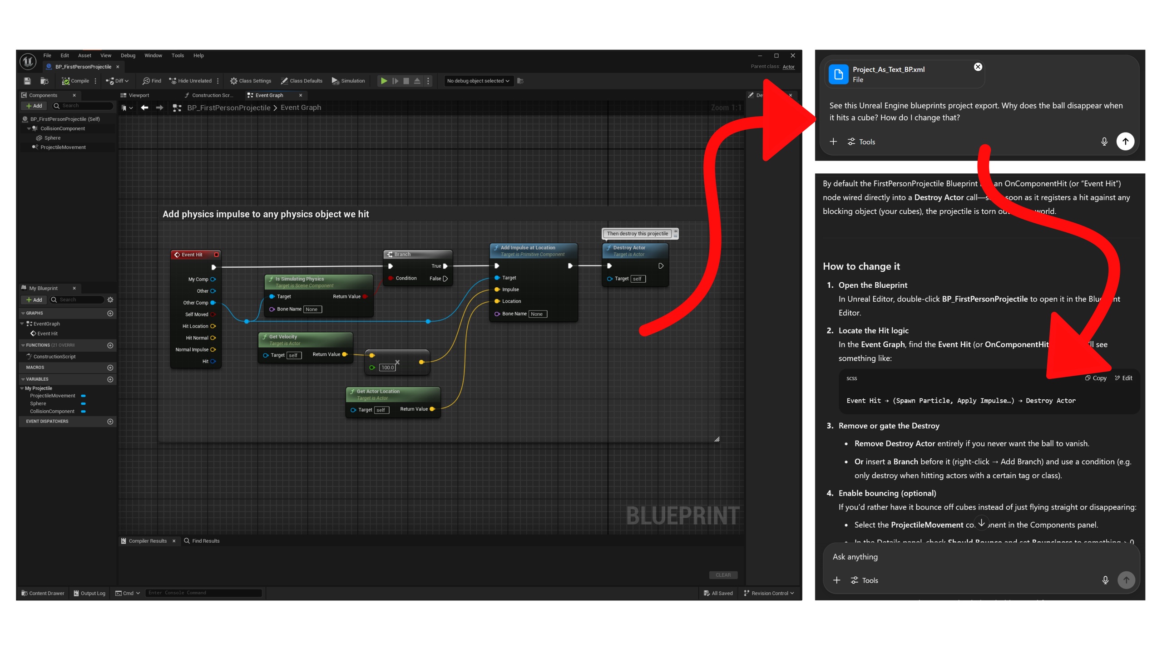Click Find in the toolbar
The width and height of the screenshot is (1162, 653).
152,81
